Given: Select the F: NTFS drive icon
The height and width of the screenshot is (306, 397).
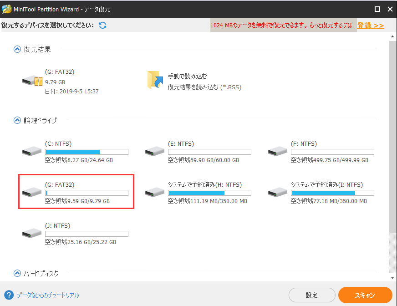Looking at the screenshot, I should click(x=278, y=152).
